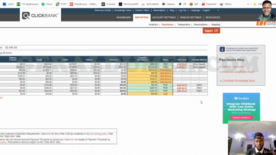276x155 pixels.
Task: Open the JVZoo bookmark icon
Action: click(221, 4)
